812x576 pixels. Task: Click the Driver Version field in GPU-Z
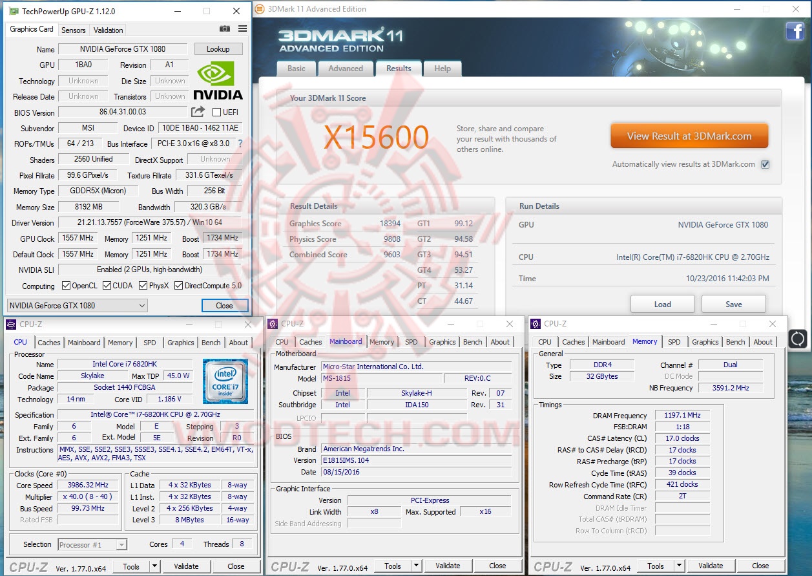(x=150, y=223)
